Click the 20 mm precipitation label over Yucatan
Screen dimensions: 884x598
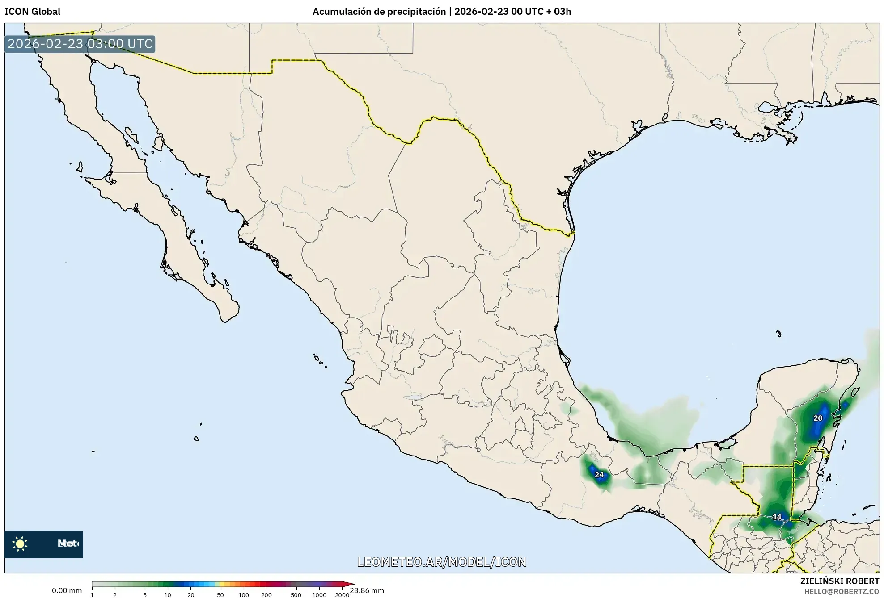[818, 418]
